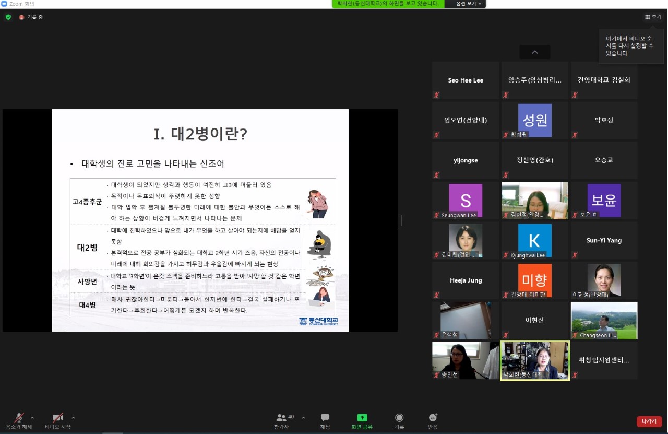Collapse the video gallery with the up chevron
This screenshot has width=668, height=434.
tap(534, 52)
